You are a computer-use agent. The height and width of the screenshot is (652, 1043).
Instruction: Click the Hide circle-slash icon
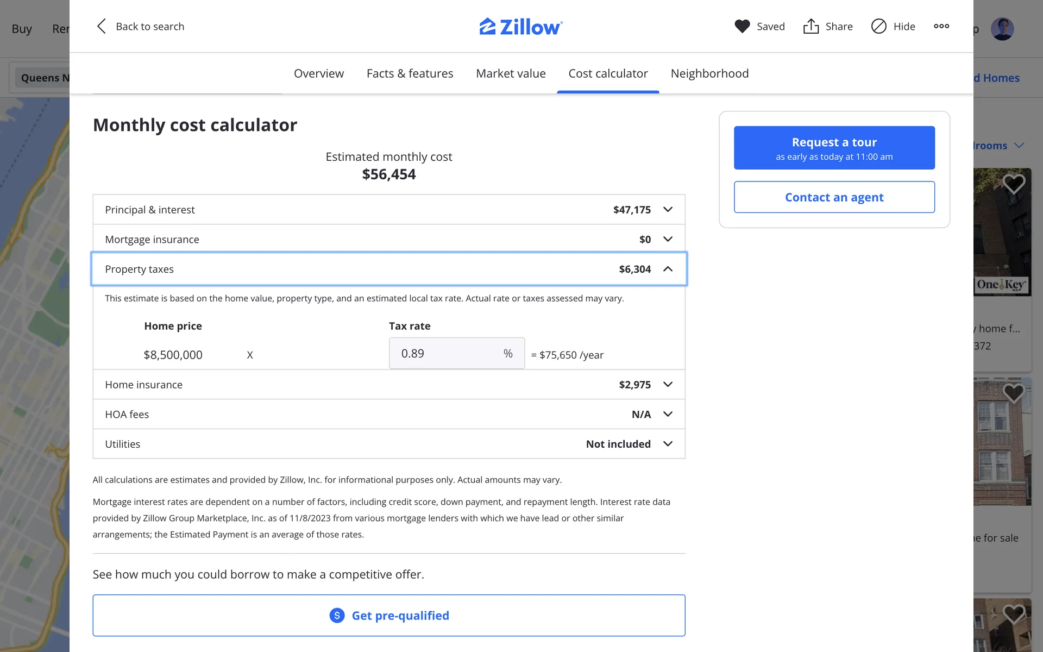(x=878, y=26)
